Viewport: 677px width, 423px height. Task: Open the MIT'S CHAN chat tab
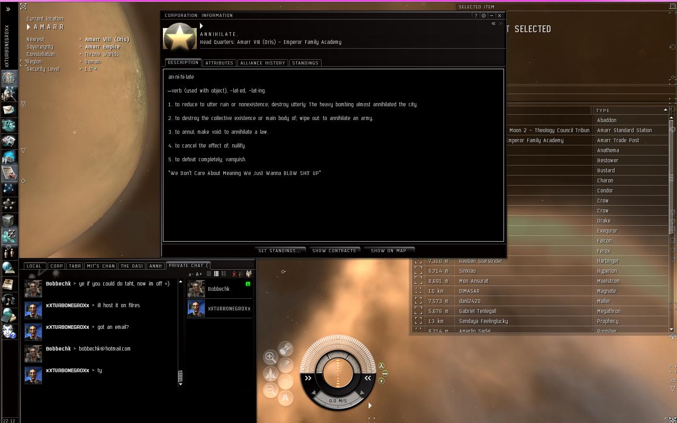pyautogui.click(x=100, y=266)
